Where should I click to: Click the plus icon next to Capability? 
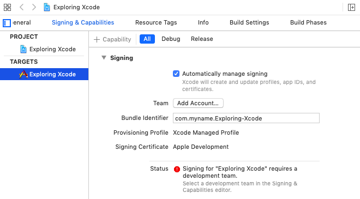[x=97, y=39]
